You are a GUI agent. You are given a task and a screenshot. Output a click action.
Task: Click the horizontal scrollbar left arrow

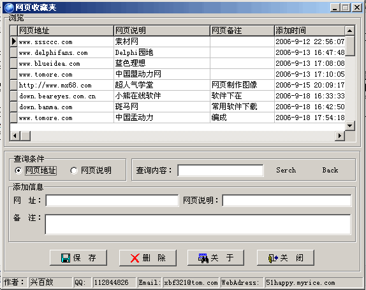point(15,135)
